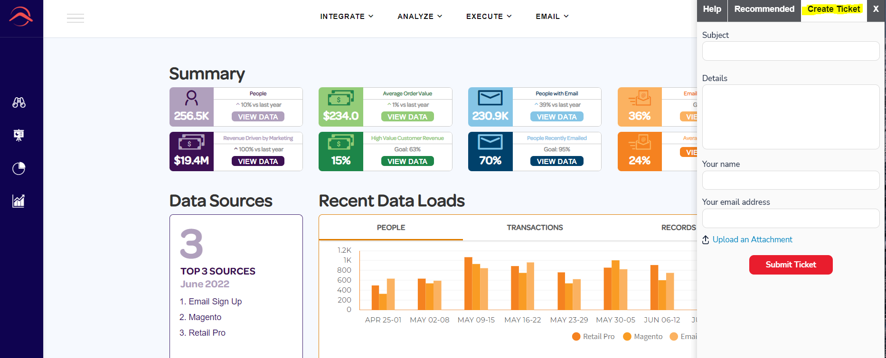Toggle Magento legend color dot
The height and width of the screenshot is (358, 886).
pyautogui.click(x=627, y=337)
